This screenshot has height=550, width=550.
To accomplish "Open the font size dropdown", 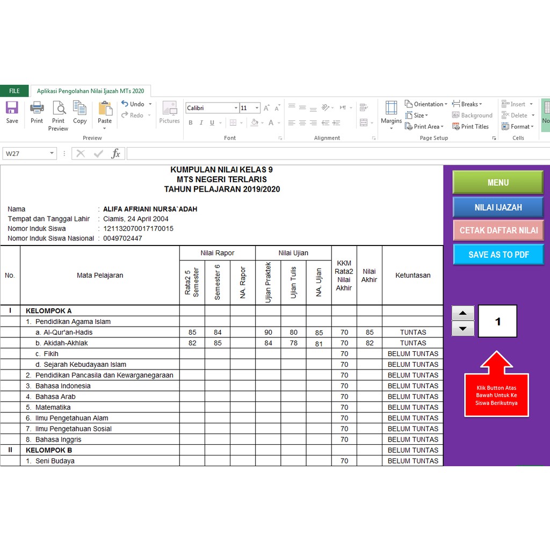I will point(257,108).
